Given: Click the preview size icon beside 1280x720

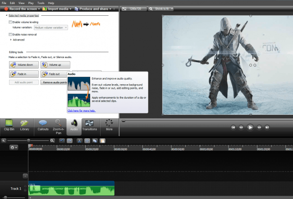Looking at the screenshot, I should pyautogui.click(x=124, y=9).
